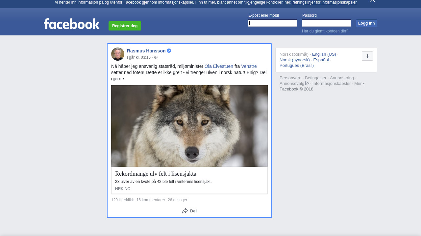Switch language to Español
The image size is (421, 236).
coord(321,60)
